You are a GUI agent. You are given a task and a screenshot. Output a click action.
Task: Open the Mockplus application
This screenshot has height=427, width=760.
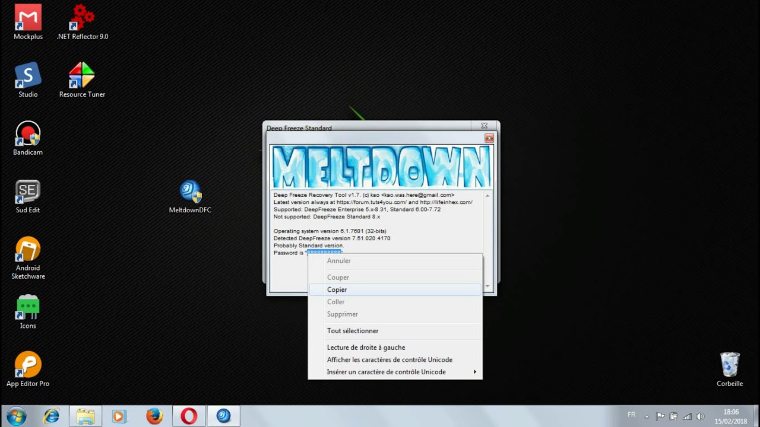tap(27, 16)
